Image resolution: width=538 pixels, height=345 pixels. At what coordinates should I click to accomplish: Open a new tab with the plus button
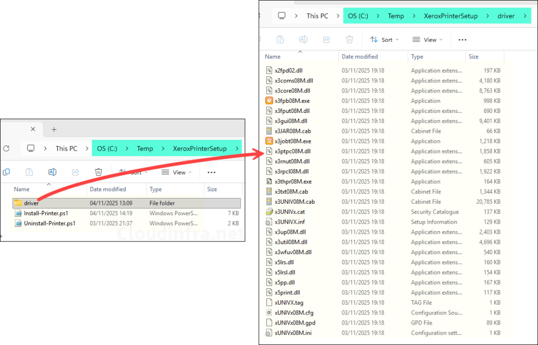55,129
